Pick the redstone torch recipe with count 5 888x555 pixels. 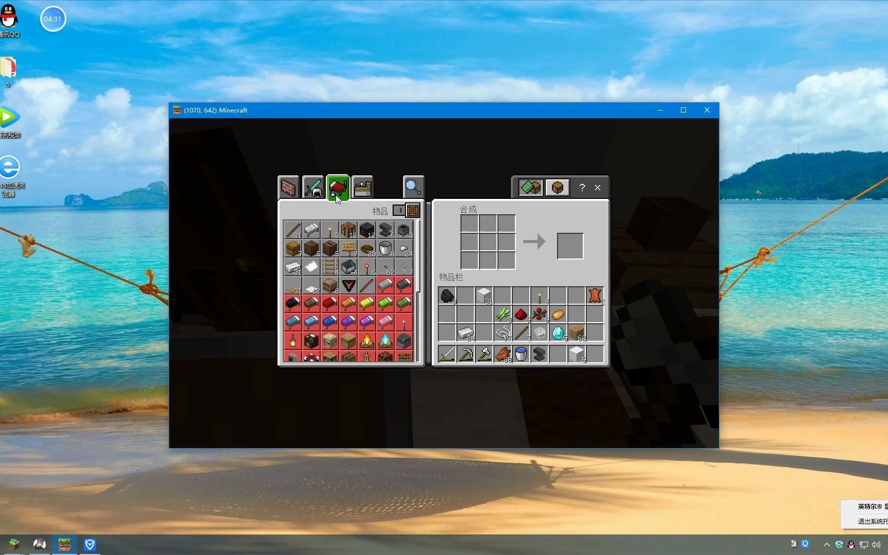click(x=367, y=267)
